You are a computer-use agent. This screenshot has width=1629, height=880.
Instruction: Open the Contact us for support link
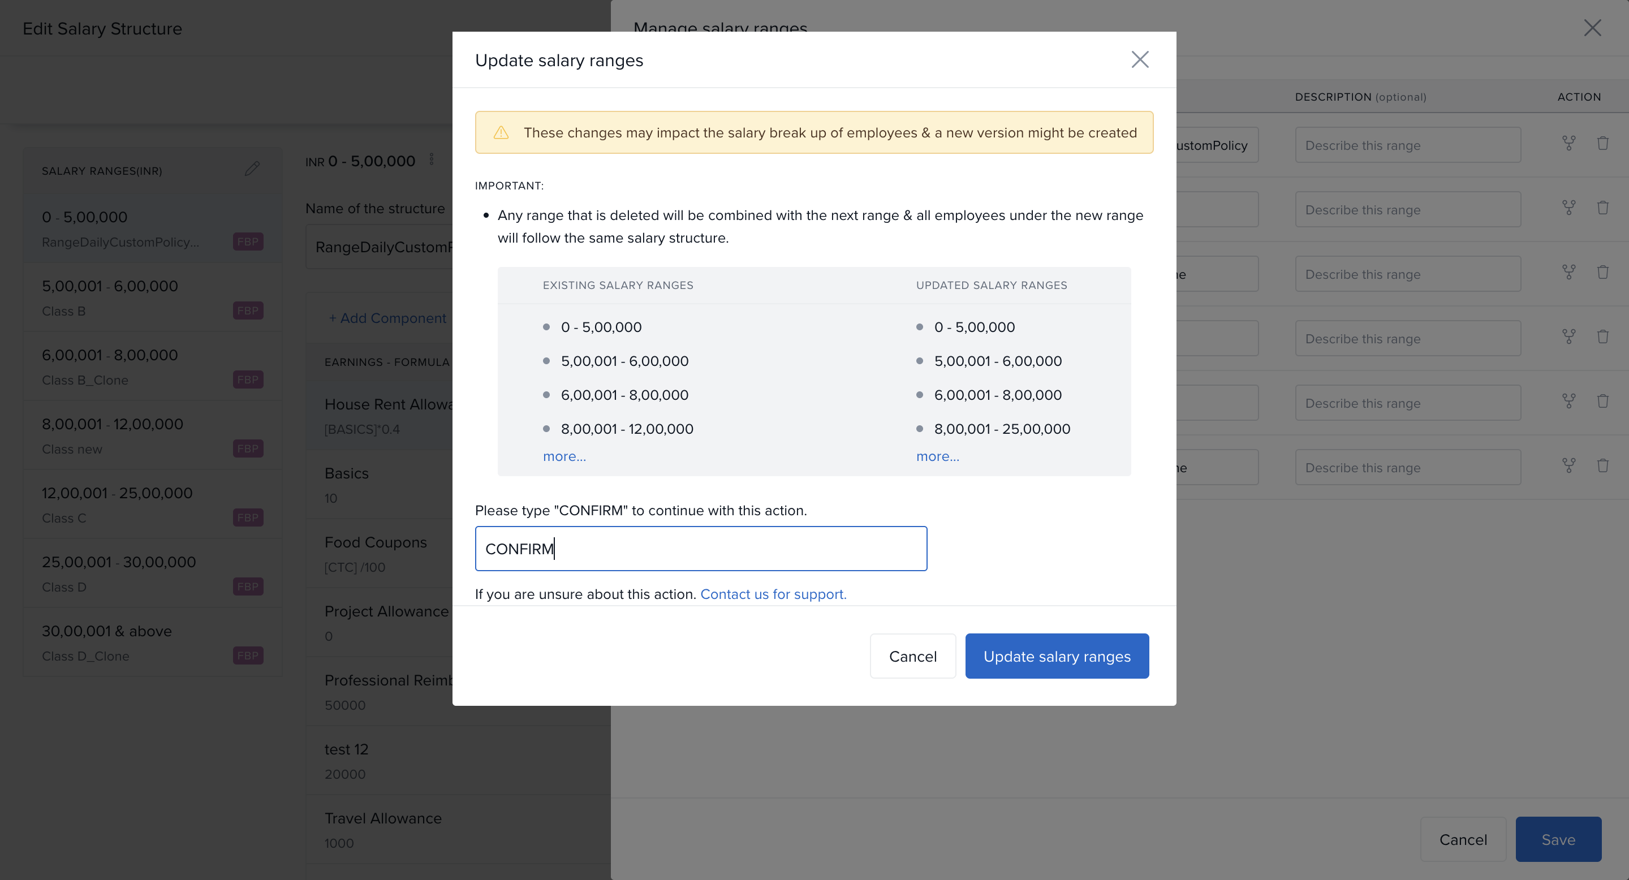click(773, 594)
